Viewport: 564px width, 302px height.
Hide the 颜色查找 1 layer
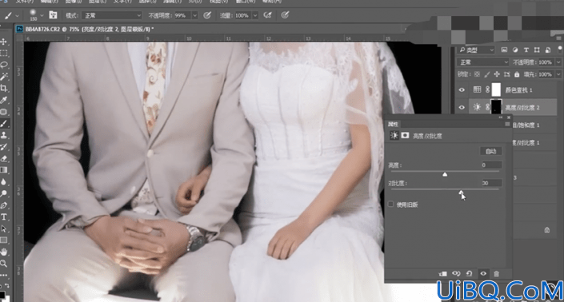tap(462, 89)
